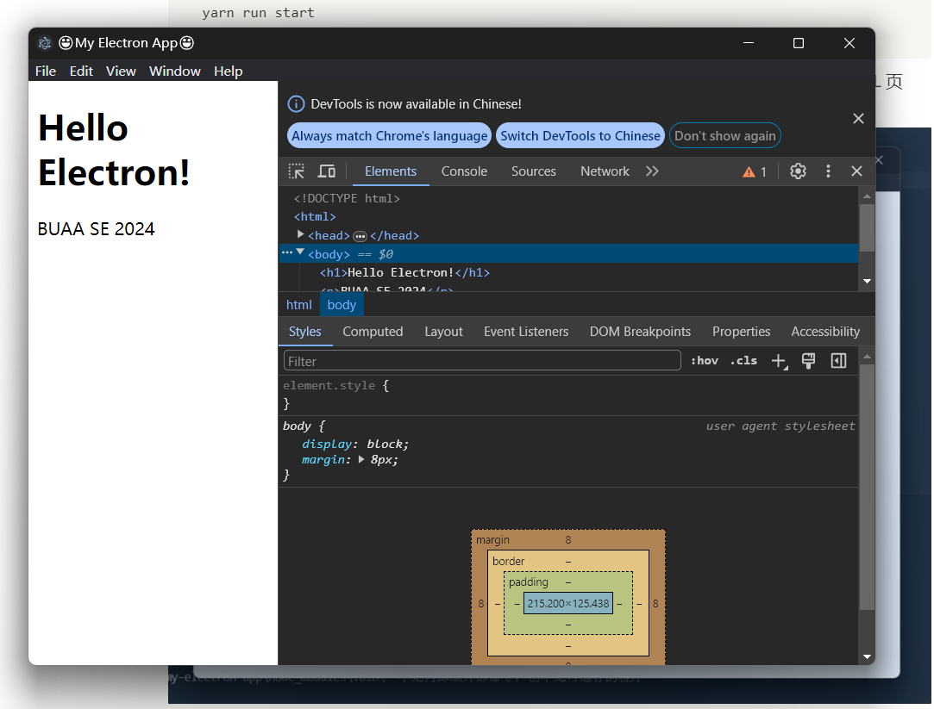Click the margin label in box model
The width and height of the screenshot is (934, 709).
coord(492,539)
